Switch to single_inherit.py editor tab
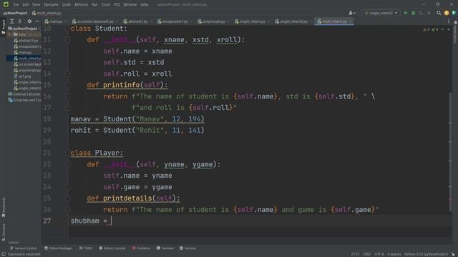This screenshot has width=458, height=257. (x=253, y=21)
